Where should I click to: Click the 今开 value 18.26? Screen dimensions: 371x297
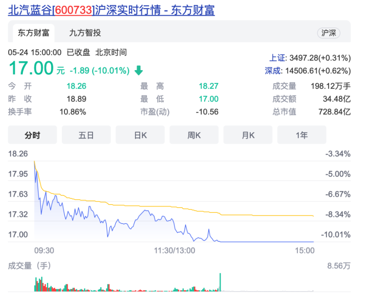(76, 86)
